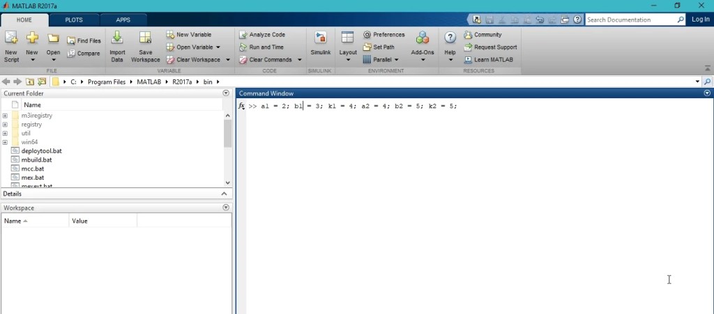Select deploytool.bat file
Image resolution: width=714 pixels, height=314 pixels.
tap(41, 151)
